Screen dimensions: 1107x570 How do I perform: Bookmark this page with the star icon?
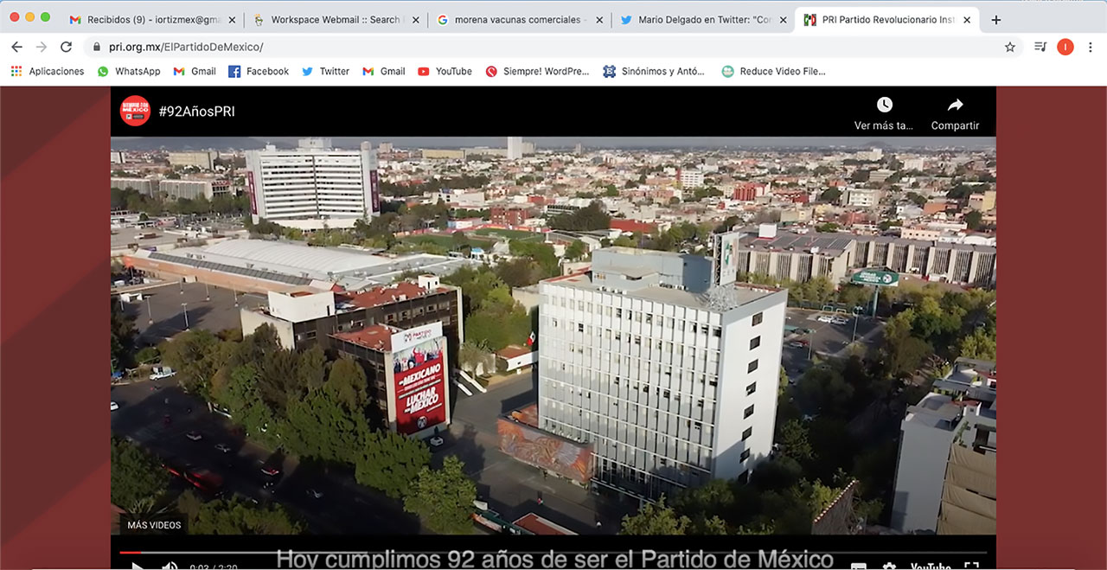pos(1009,48)
